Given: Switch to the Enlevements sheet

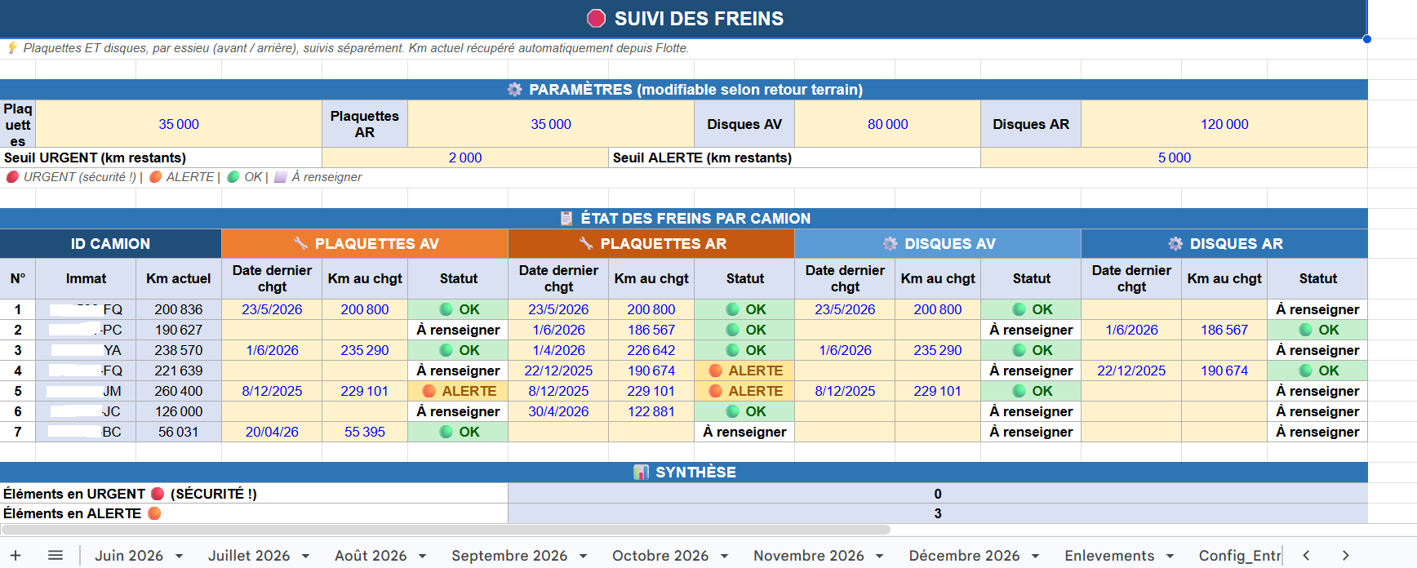Looking at the screenshot, I should point(1109,556).
